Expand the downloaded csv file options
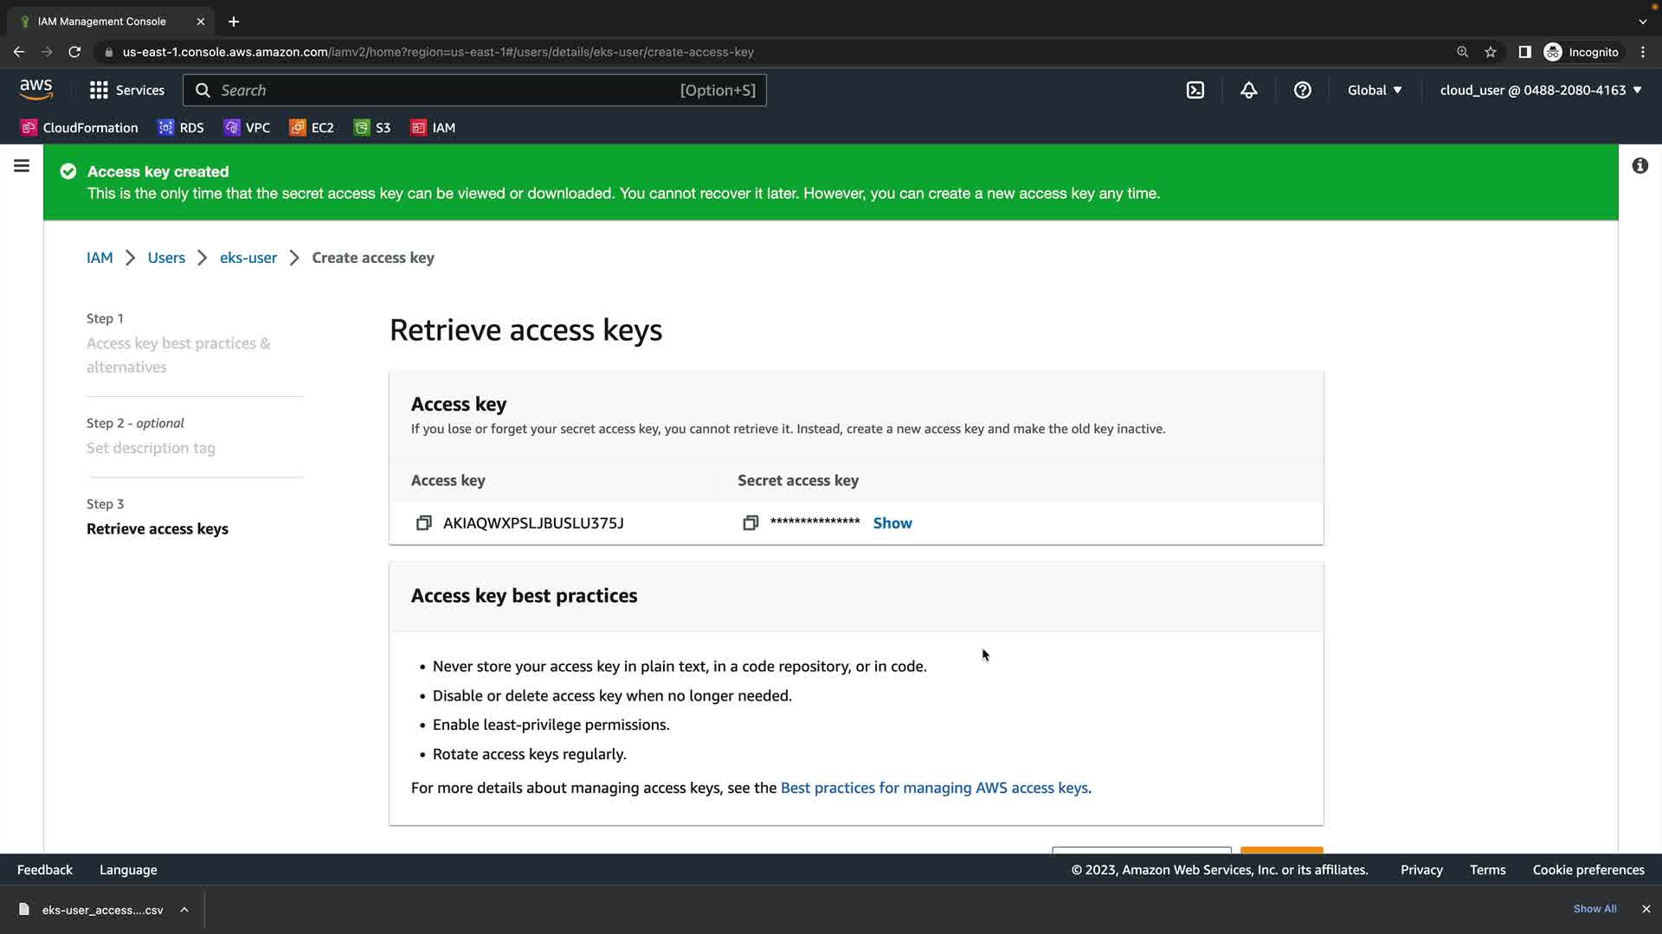 [x=184, y=910]
